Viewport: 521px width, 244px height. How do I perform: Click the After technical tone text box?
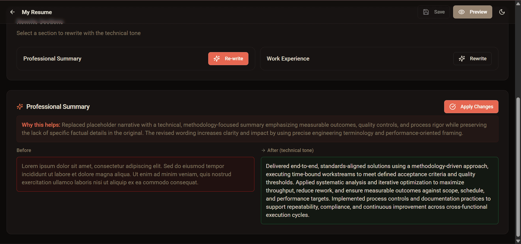click(x=379, y=191)
